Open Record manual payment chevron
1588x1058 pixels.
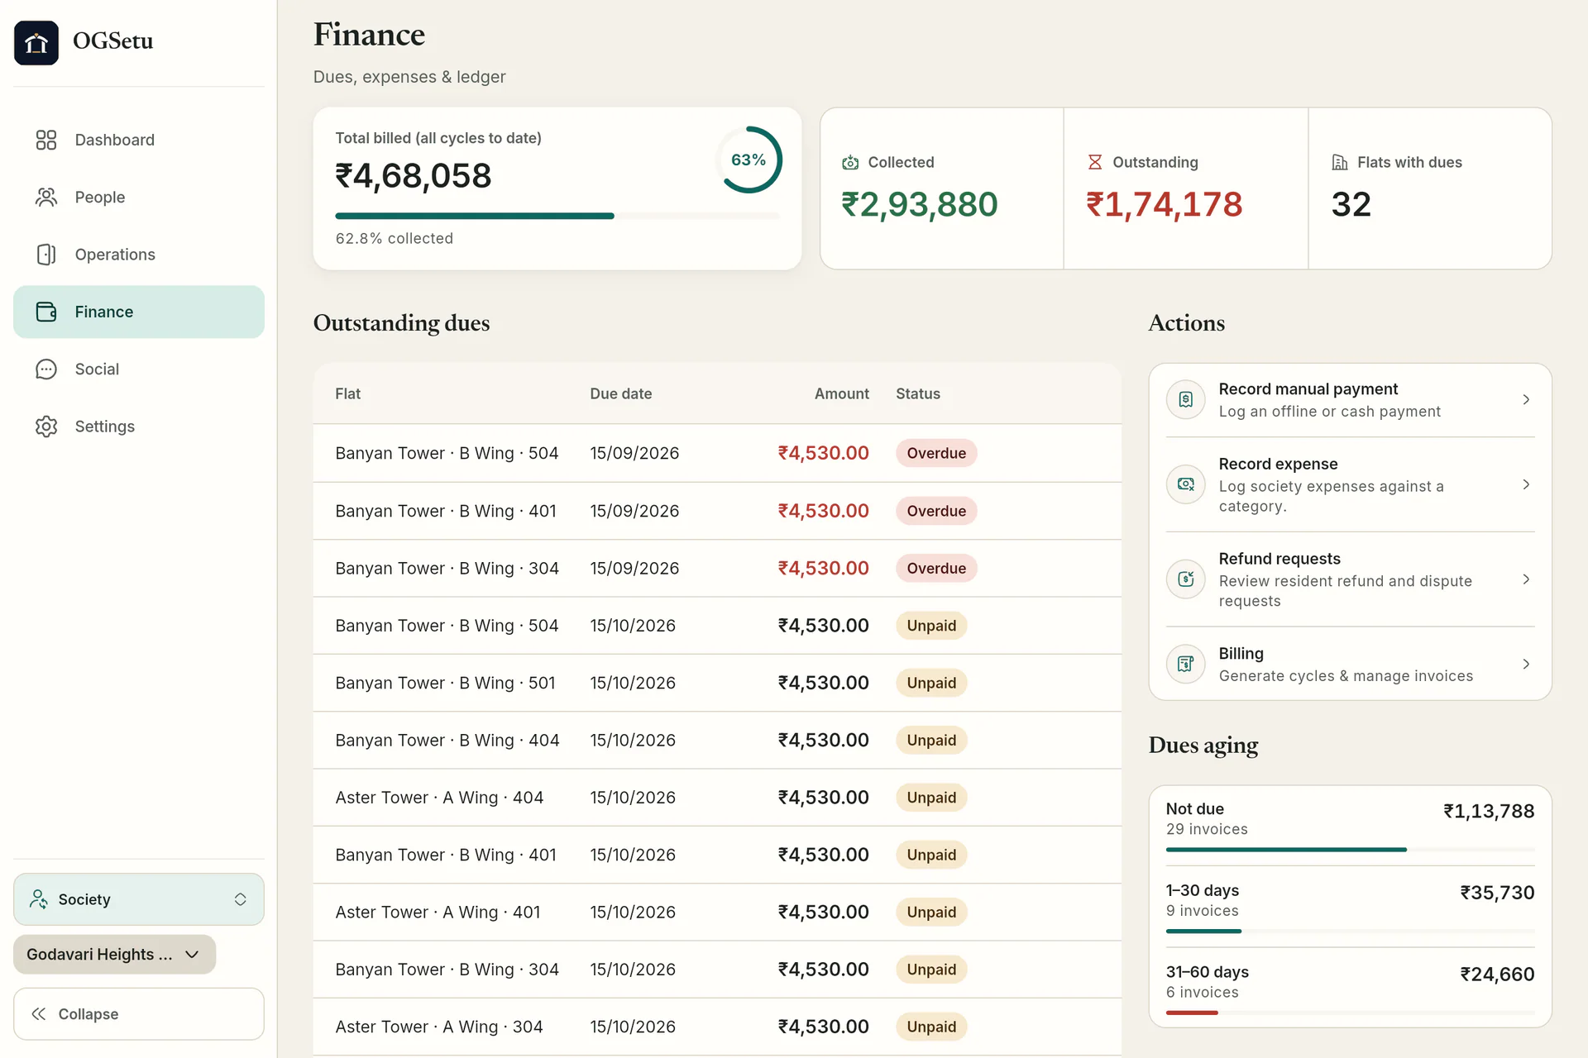(x=1526, y=400)
